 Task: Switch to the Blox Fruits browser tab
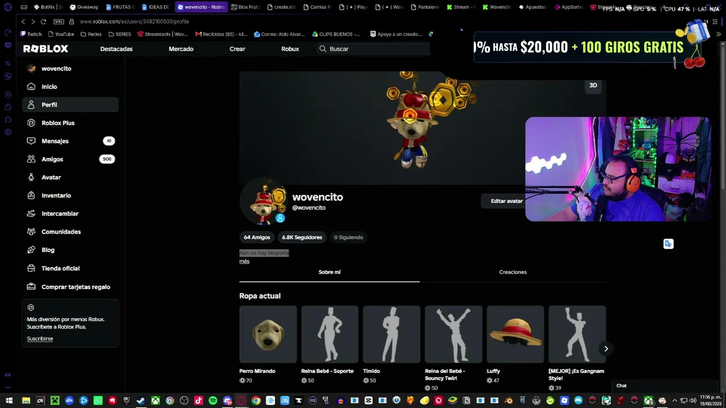pyautogui.click(x=246, y=7)
